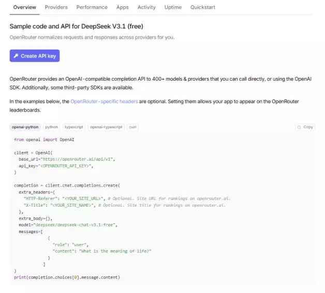325x293 pixels.
Task: Click the api_key OPENROUTER_API_KEY line
Action: [x=56, y=166]
